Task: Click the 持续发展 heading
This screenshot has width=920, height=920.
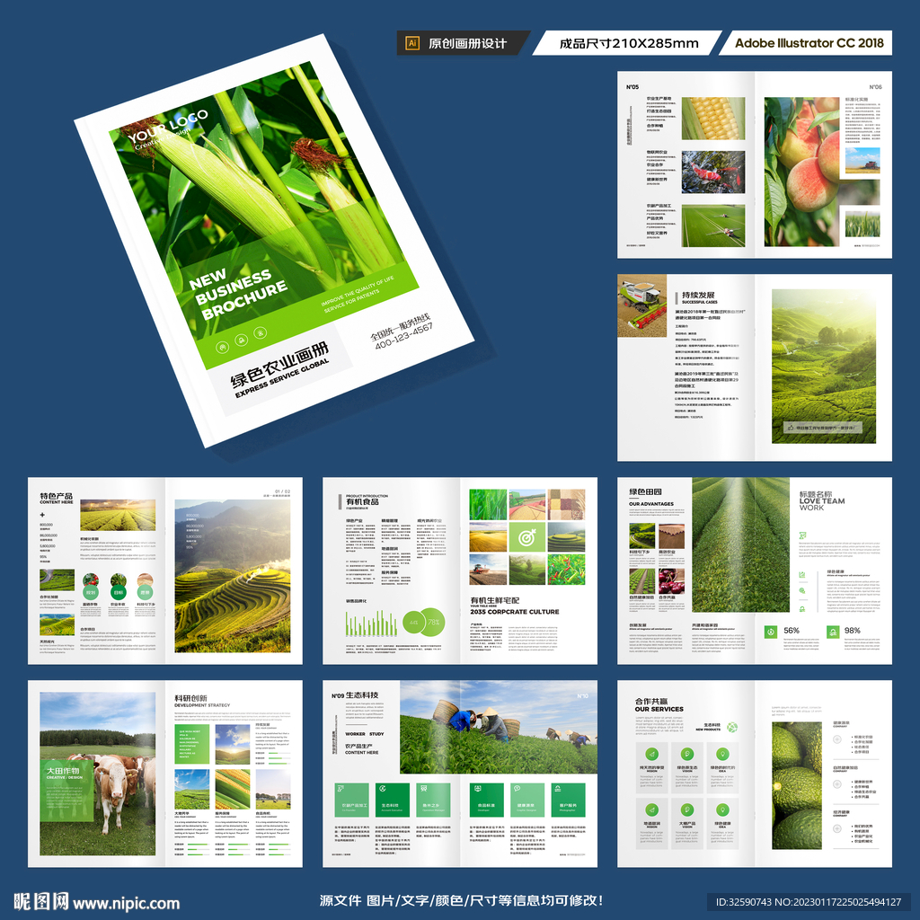Action: (698, 295)
